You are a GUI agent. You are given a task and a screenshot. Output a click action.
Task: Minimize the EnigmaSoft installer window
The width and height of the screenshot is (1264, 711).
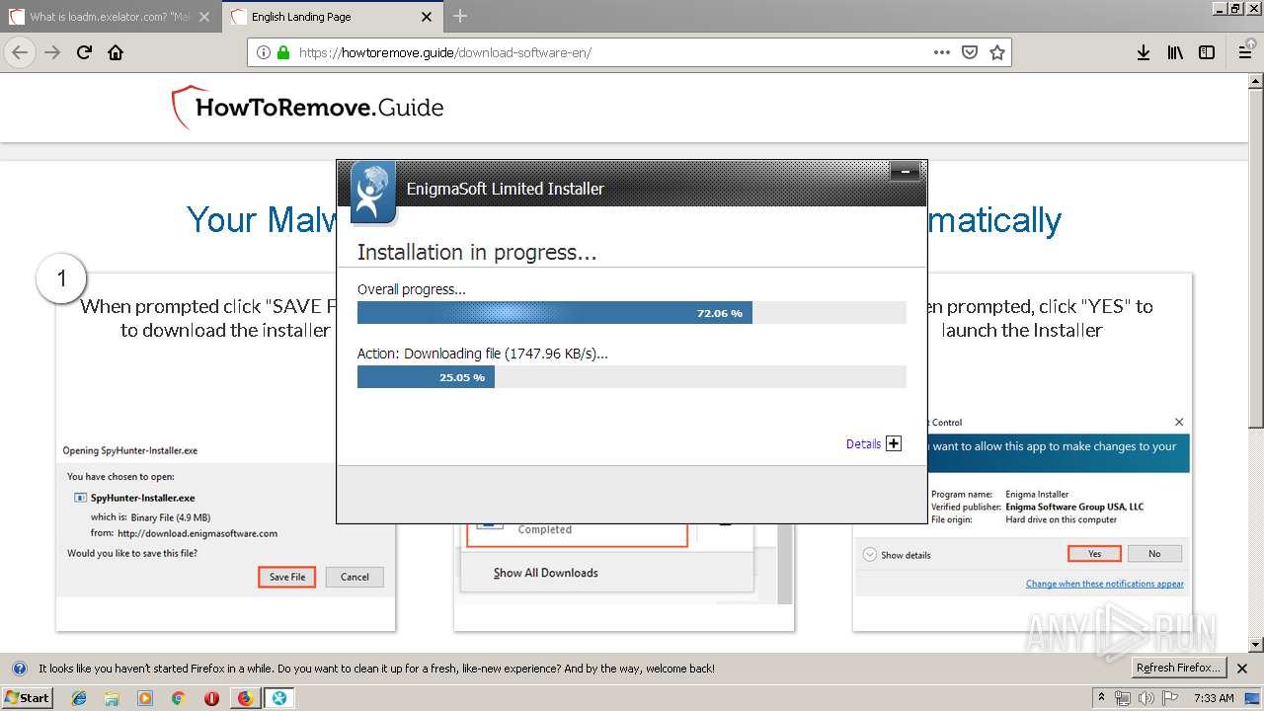point(905,173)
